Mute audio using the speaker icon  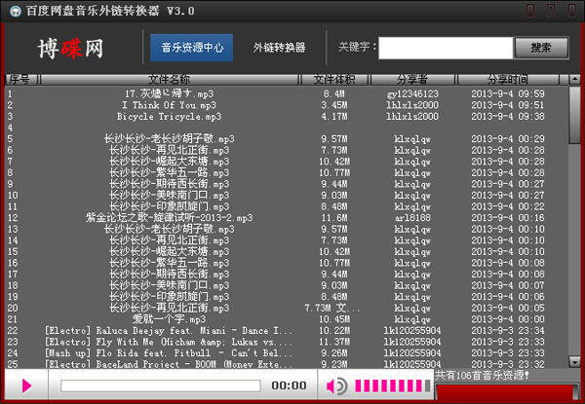tap(336, 386)
